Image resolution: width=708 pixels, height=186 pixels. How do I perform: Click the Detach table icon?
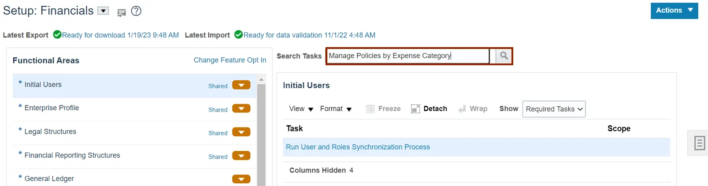pyautogui.click(x=415, y=109)
